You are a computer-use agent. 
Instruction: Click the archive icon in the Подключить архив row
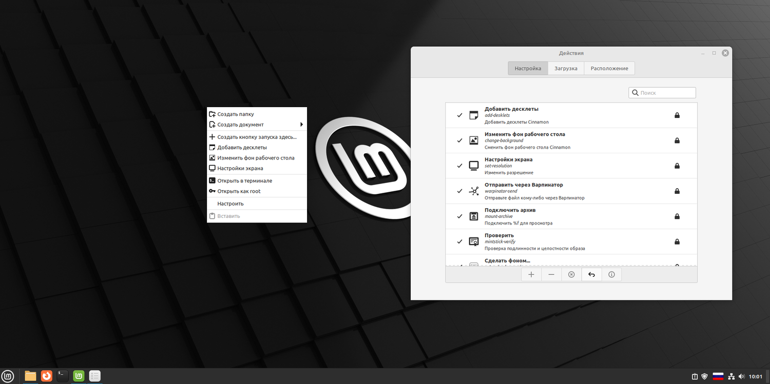(474, 216)
